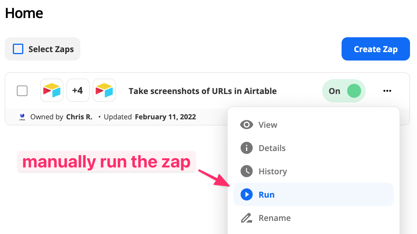The height and width of the screenshot is (234, 417).
Task: Click the Details menu entry
Action: point(272,148)
